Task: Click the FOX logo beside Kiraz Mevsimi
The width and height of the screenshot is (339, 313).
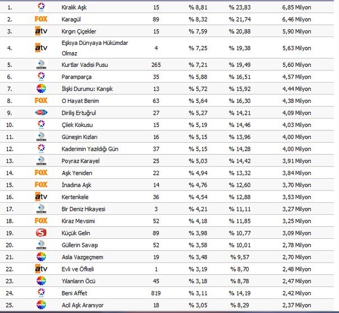Action: tap(41, 221)
